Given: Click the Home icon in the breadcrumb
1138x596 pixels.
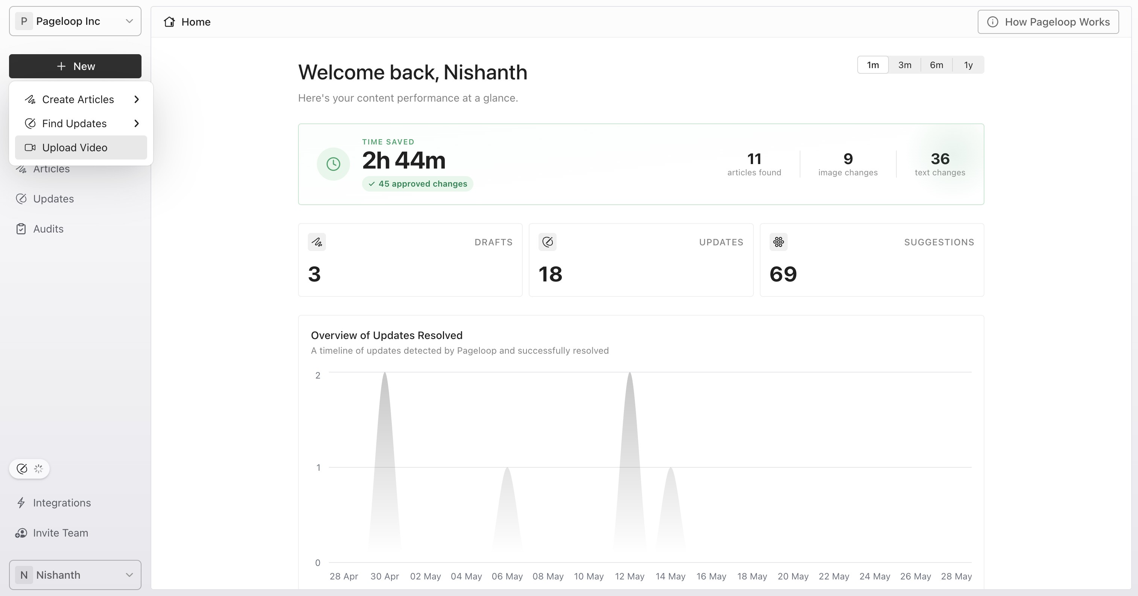Looking at the screenshot, I should [169, 22].
